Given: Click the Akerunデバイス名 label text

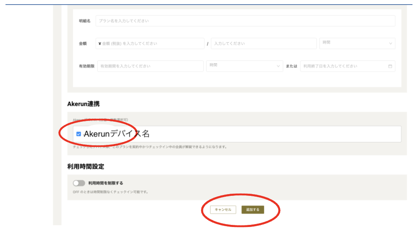Looking at the screenshot, I should 117,134.
